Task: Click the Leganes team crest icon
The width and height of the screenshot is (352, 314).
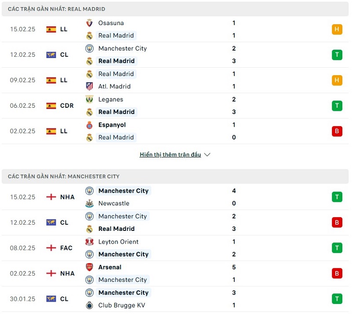Action: point(89,99)
